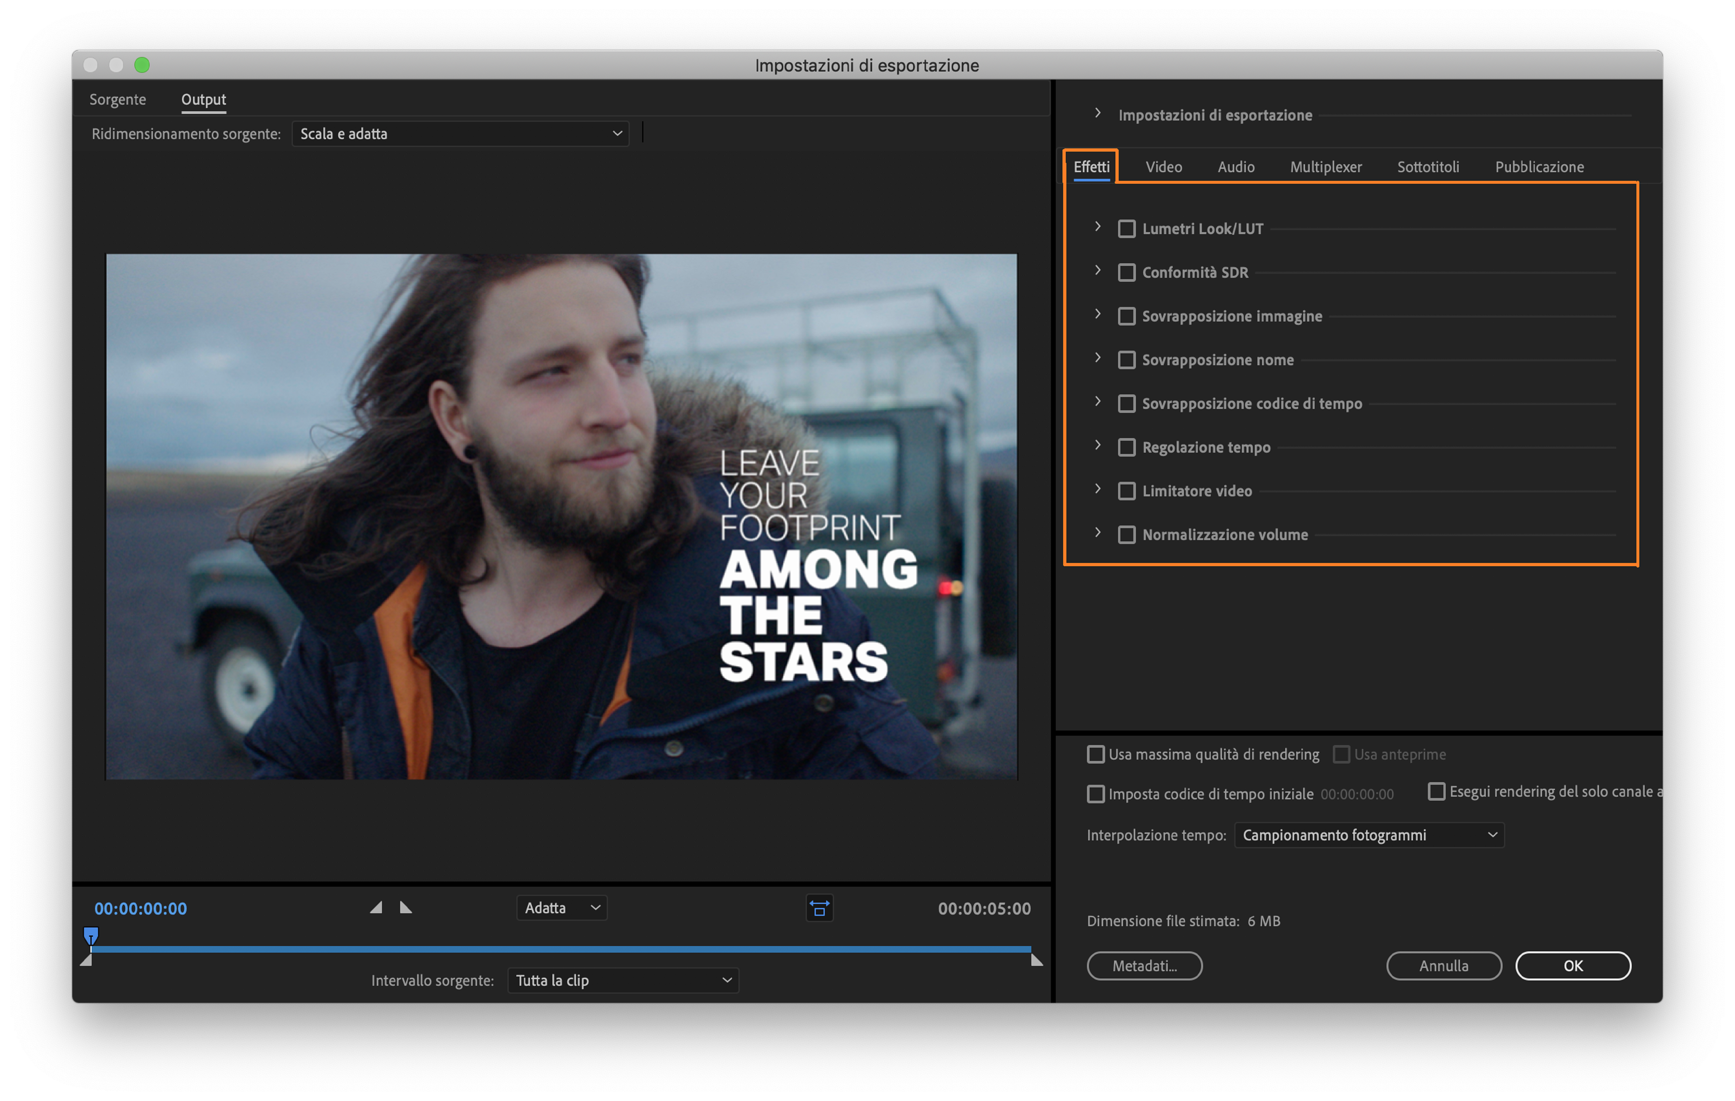This screenshot has width=1735, height=1101.
Task: Click the green macOS fullscreen button
Action: point(142,65)
